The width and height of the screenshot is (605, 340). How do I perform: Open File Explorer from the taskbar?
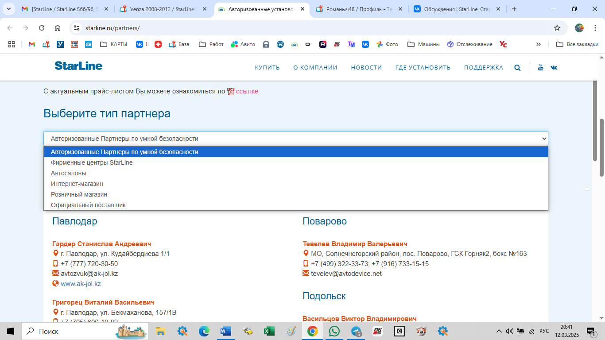(x=161, y=331)
